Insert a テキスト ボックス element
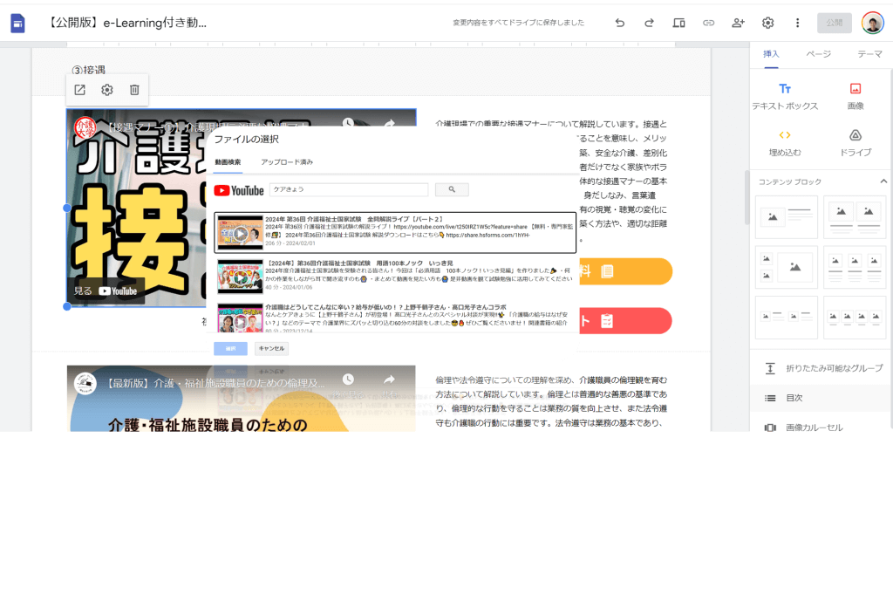 [x=785, y=96]
